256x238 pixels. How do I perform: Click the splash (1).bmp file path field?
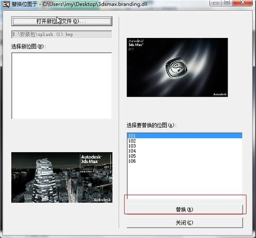tap(62, 34)
